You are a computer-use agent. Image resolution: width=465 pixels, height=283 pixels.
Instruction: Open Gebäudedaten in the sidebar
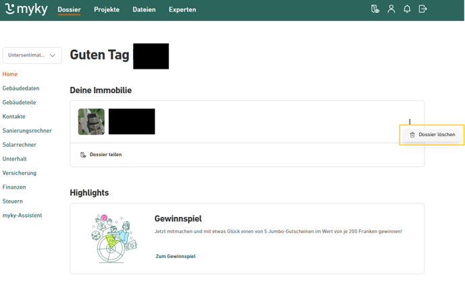[x=21, y=88]
